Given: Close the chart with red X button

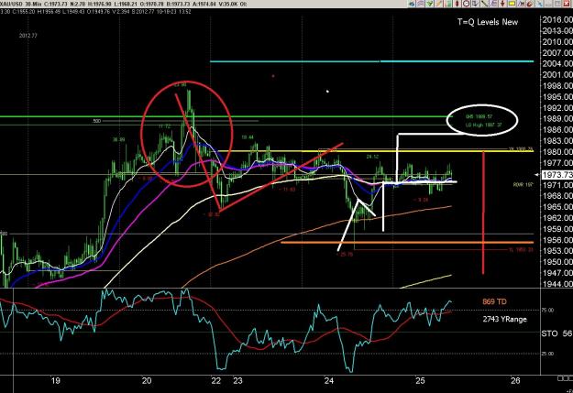Looking at the screenshot, I should pyautogui.click(x=567, y=4).
